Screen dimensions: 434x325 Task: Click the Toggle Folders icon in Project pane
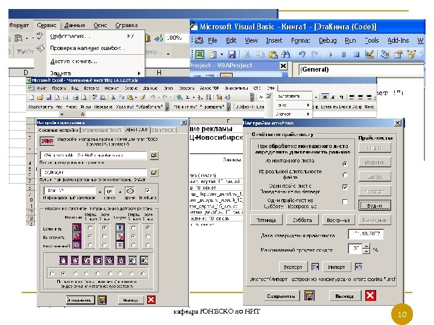click(x=226, y=75)
